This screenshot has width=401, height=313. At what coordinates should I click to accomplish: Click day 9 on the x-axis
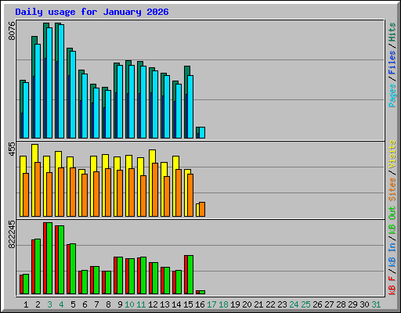click(120, 304)
